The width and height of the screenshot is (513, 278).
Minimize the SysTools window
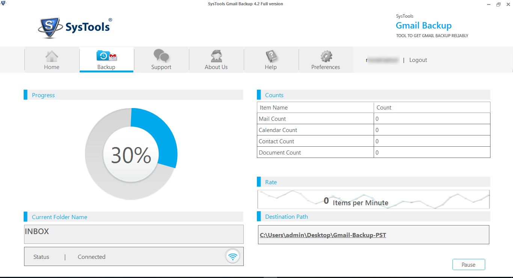pyautogui.click(x=488, y=5)
